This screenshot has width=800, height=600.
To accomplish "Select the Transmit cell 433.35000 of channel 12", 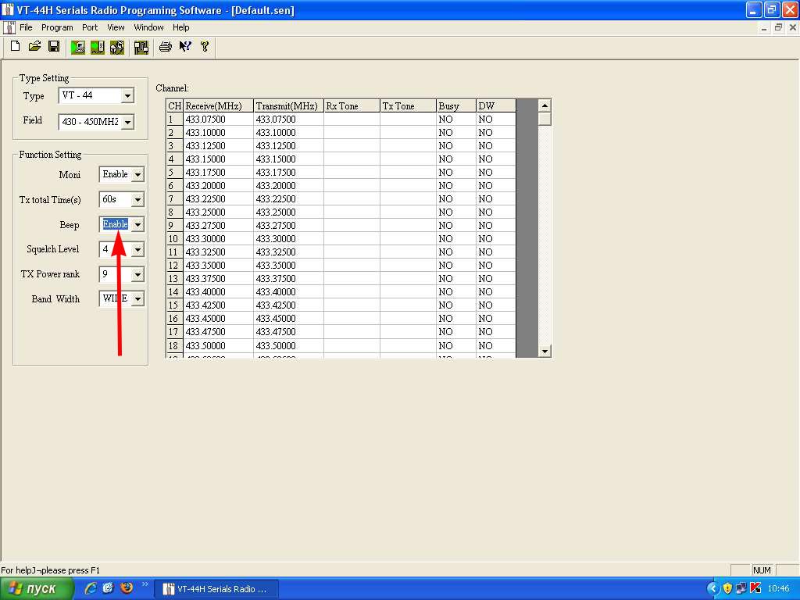I will click(289, 266).
